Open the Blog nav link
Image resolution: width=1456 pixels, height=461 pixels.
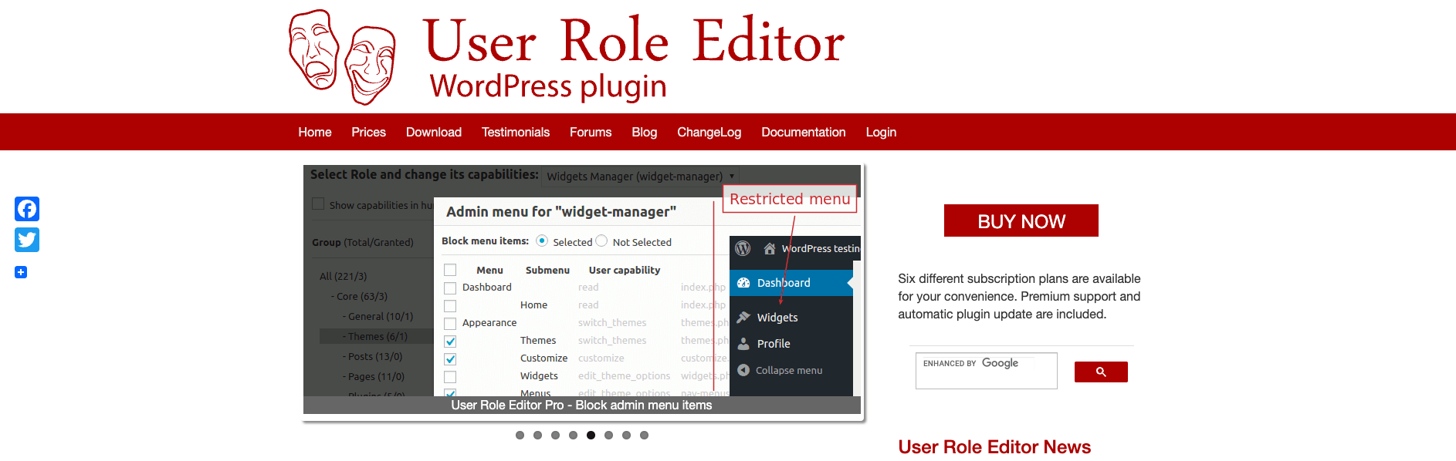point(645,132)
